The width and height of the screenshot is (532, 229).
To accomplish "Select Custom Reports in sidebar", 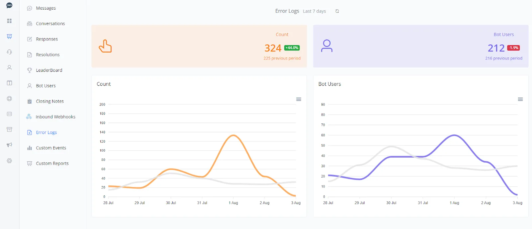I will [52, 163].
